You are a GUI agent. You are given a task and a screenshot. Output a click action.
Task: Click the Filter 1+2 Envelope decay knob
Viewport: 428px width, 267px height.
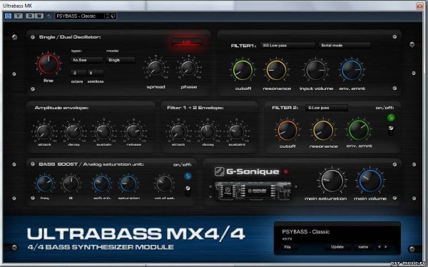[208, 132]
